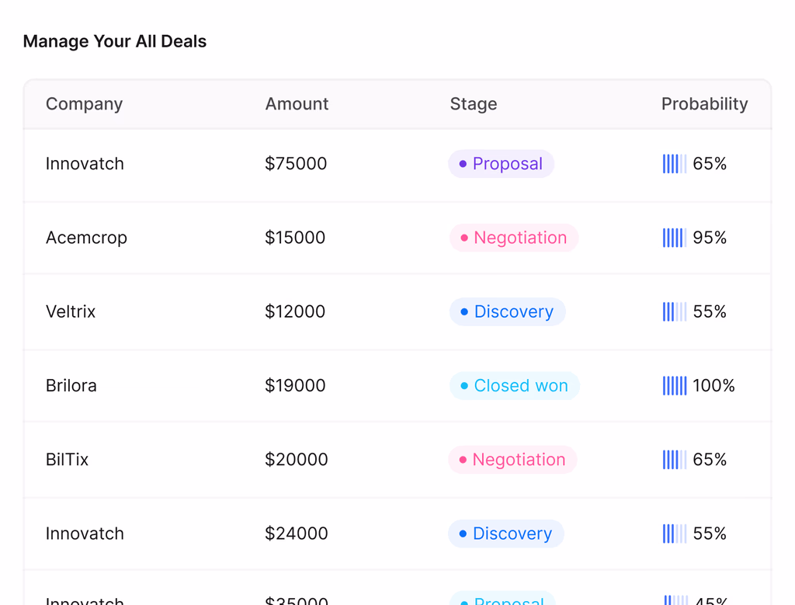The height and width of the screenshot is (605, 795).
Task: Click the Proposal stage badge for $75000 deal
Action: pyautogui.click(x=501, y=164)
